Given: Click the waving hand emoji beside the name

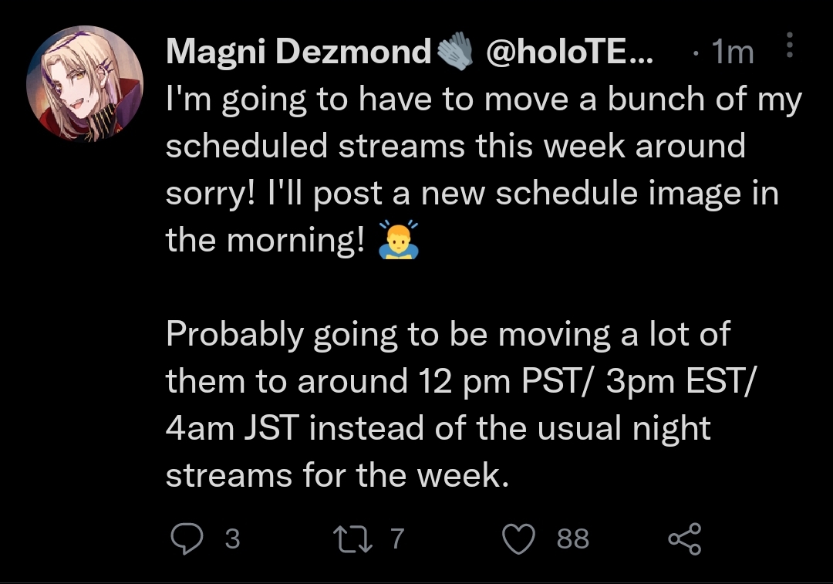Looking at the screenshot, I should point(457,52).
